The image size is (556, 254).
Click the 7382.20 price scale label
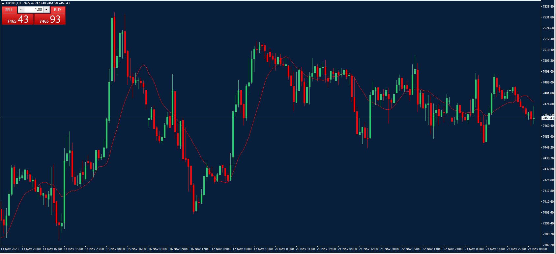click(548, 245)
